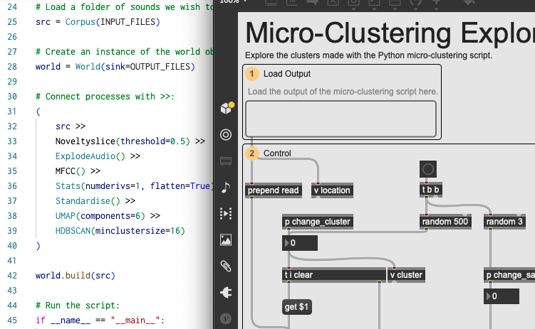Click the number box under 'p change_cluster'
535x329 pixels.
click(300, 243)
